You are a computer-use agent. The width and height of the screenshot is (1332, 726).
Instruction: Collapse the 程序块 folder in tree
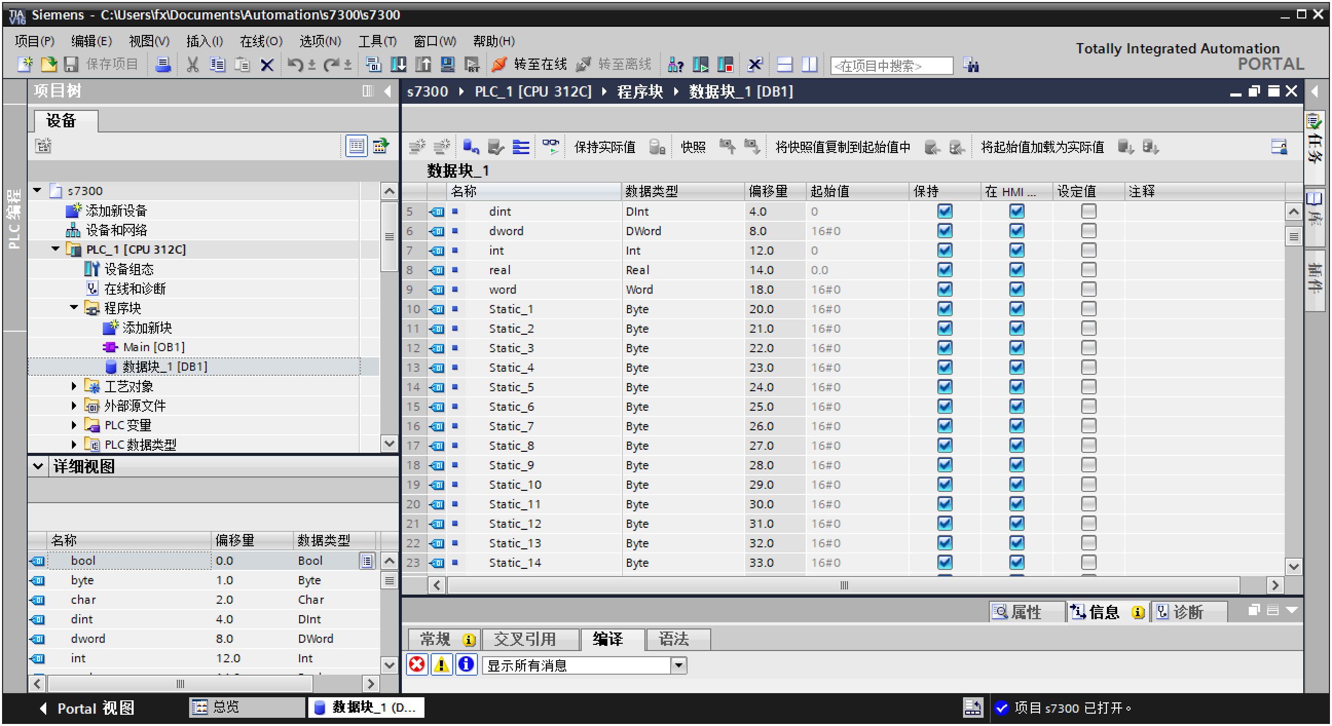[74, 308]
